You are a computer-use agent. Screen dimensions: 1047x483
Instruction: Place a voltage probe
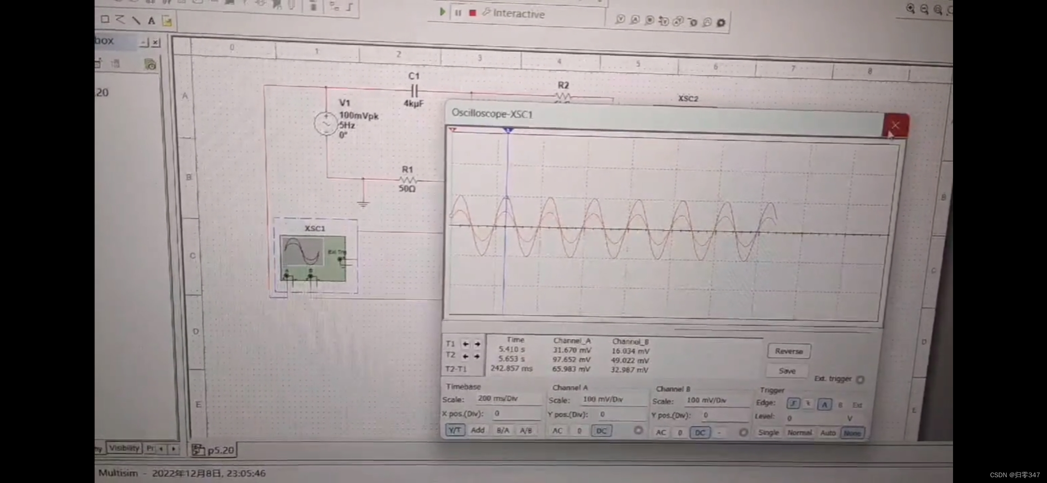pos(620,19)
